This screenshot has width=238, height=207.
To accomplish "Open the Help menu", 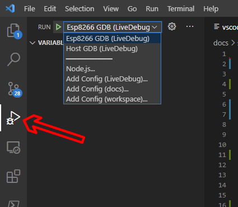I will (211, 9).
